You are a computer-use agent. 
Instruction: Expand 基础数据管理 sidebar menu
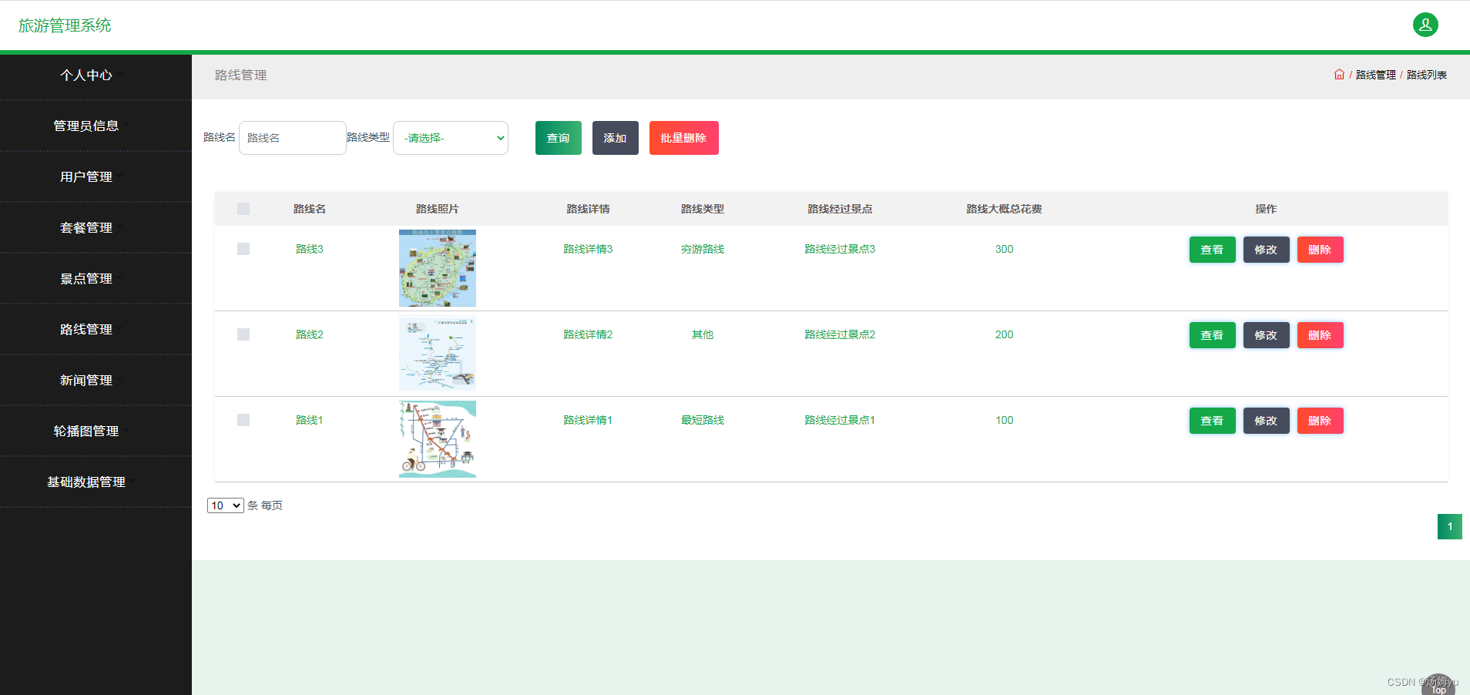click(86, 482)
